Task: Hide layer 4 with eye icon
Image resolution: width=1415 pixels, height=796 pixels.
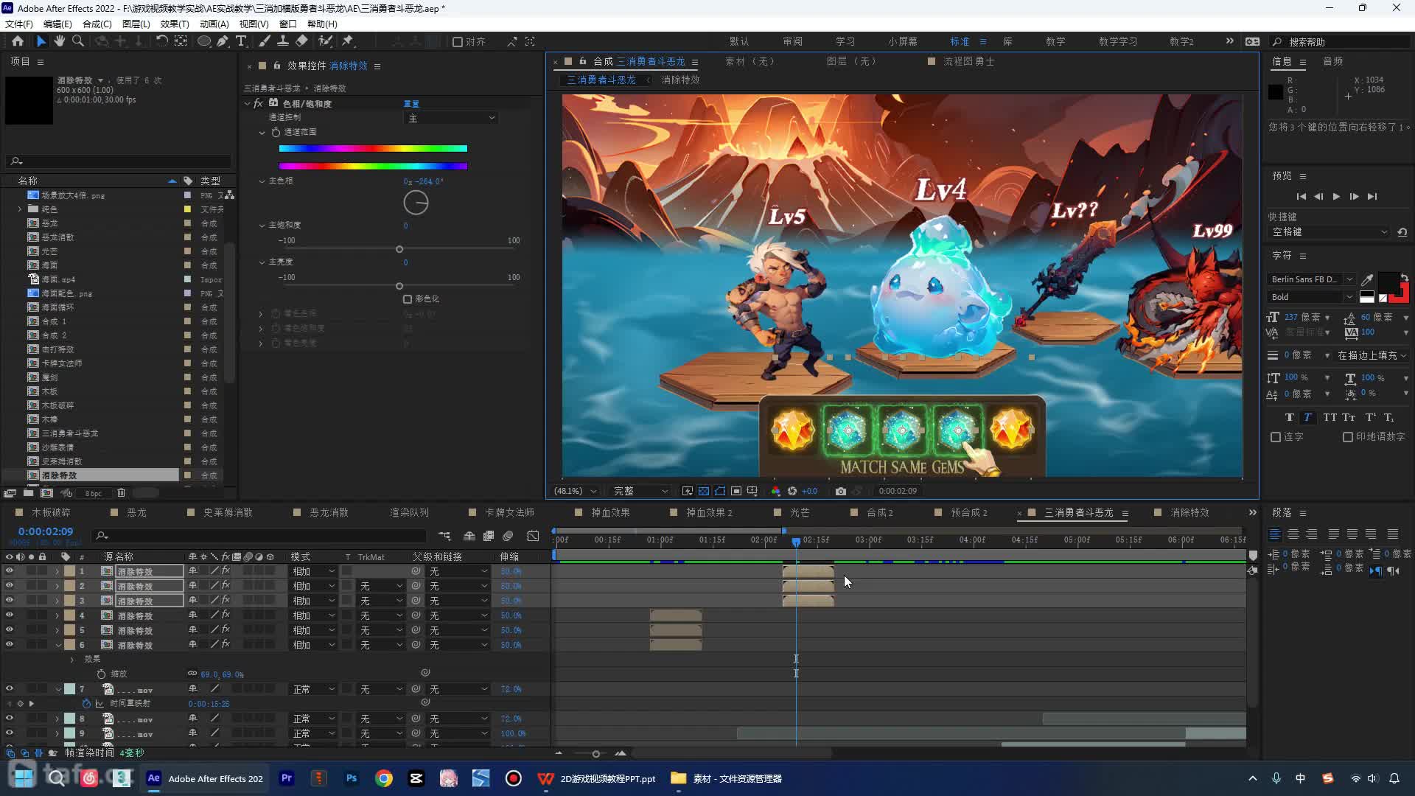Action: click(10, 615)
